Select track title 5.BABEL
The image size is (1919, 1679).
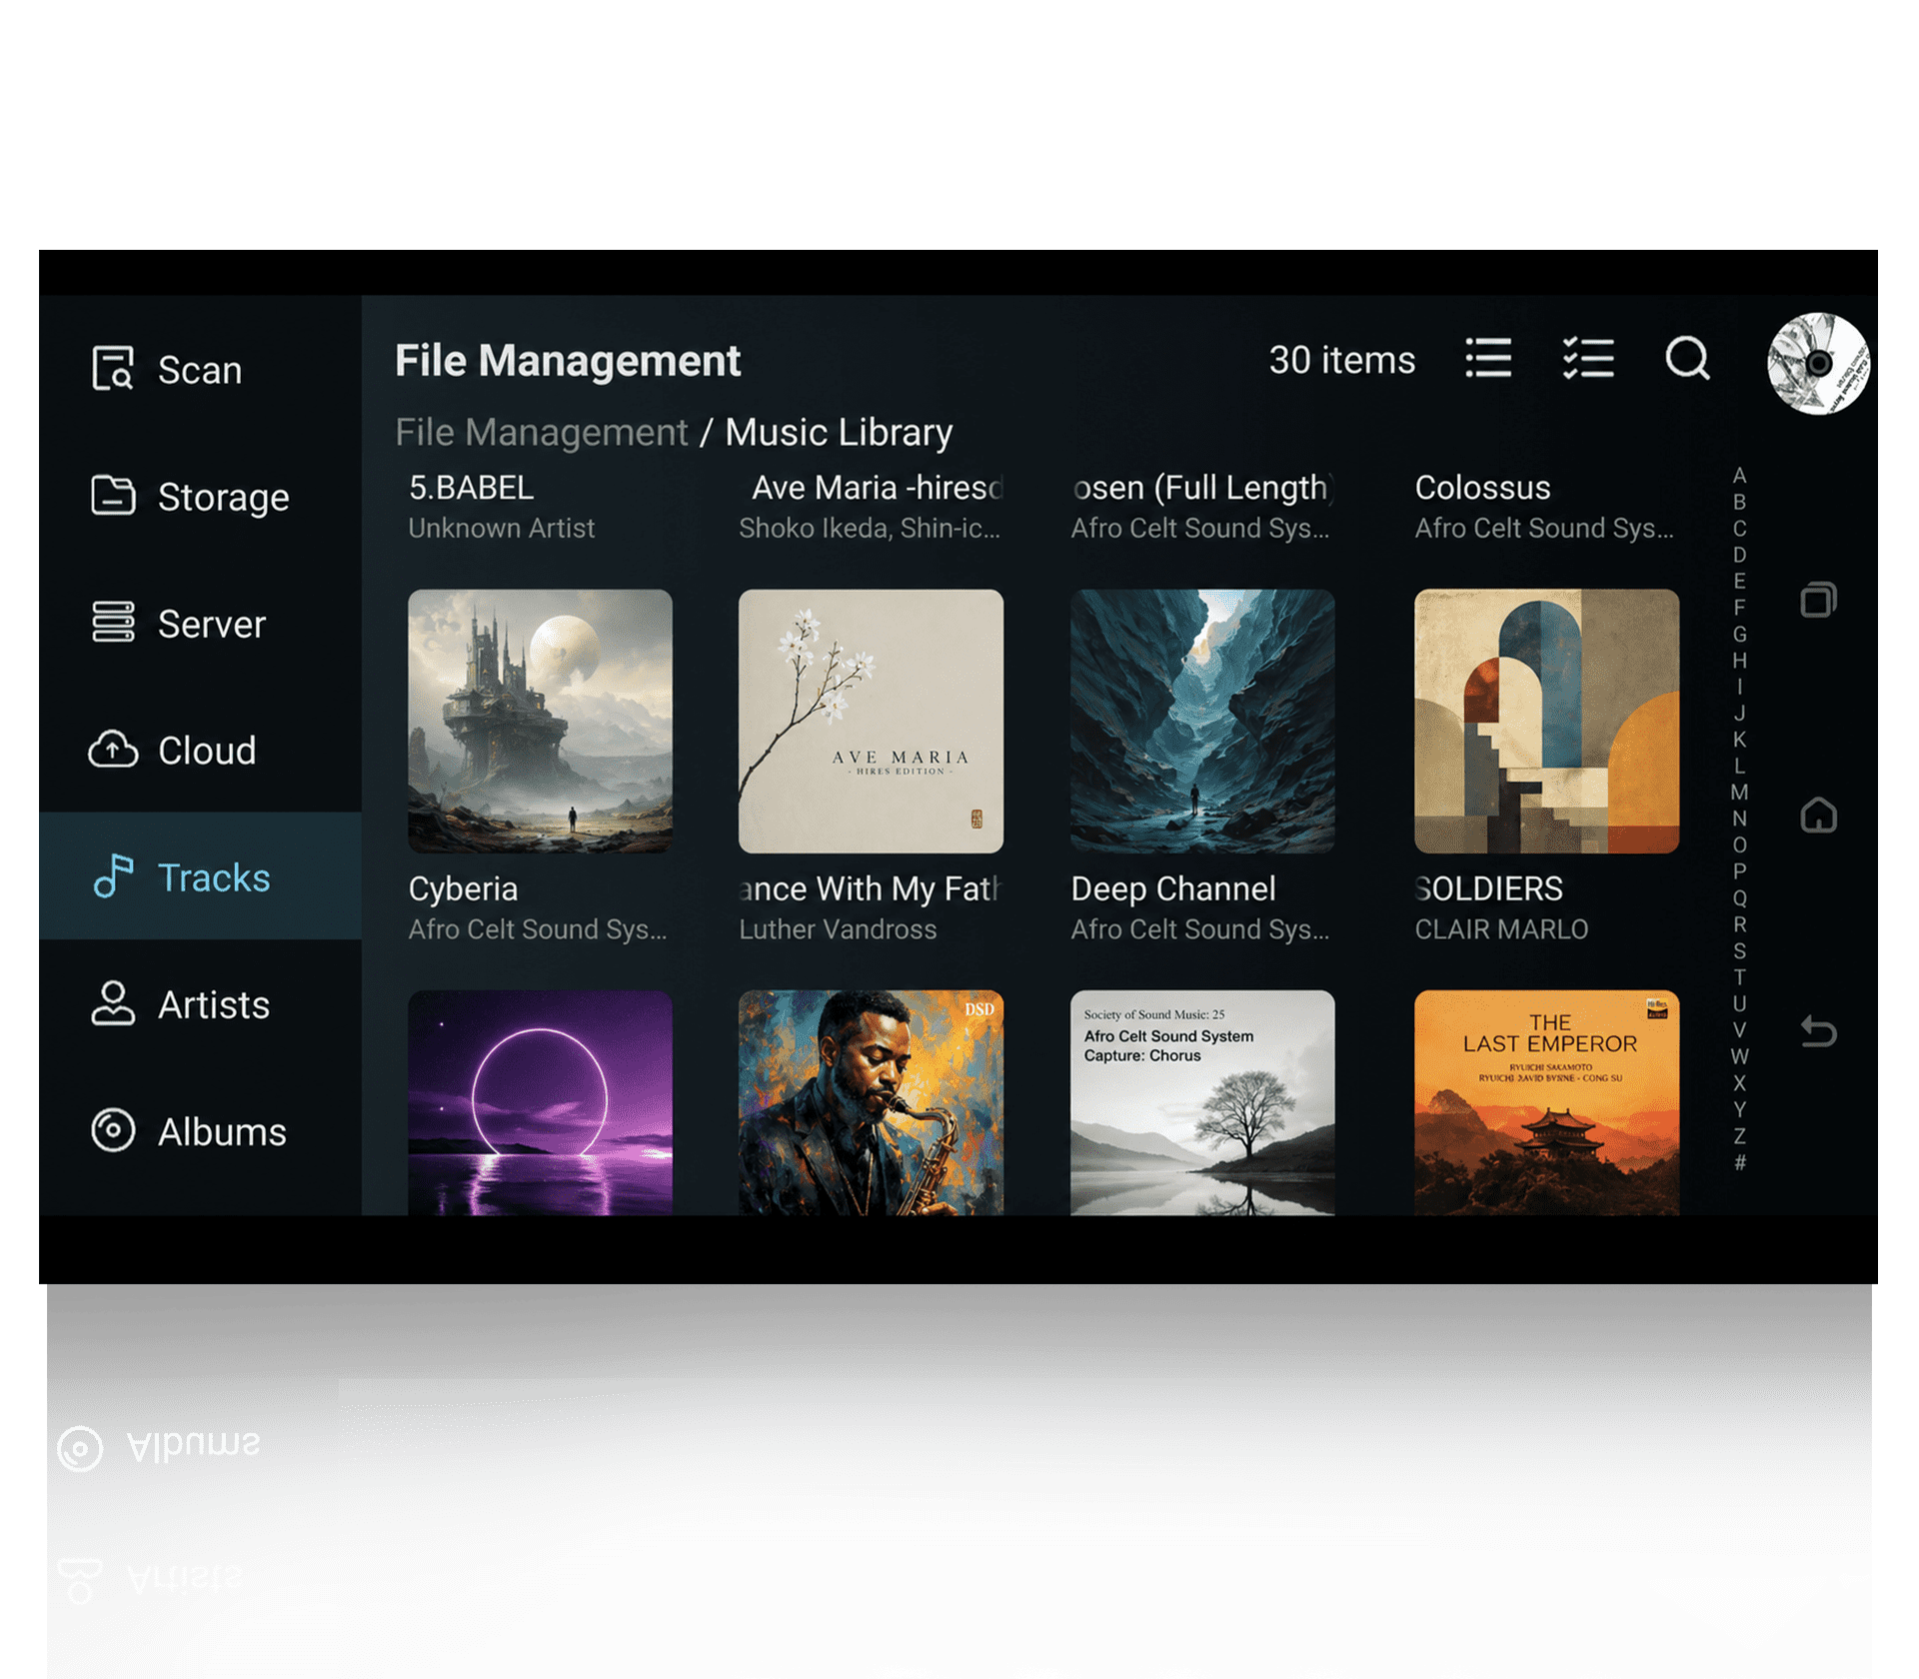click(x=471, y=487)
